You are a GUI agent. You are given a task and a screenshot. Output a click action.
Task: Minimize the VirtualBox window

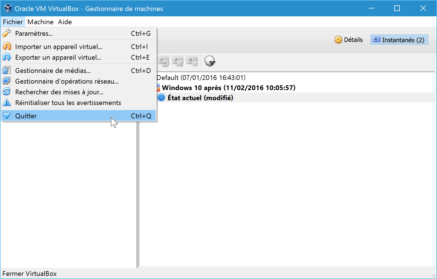371,8
